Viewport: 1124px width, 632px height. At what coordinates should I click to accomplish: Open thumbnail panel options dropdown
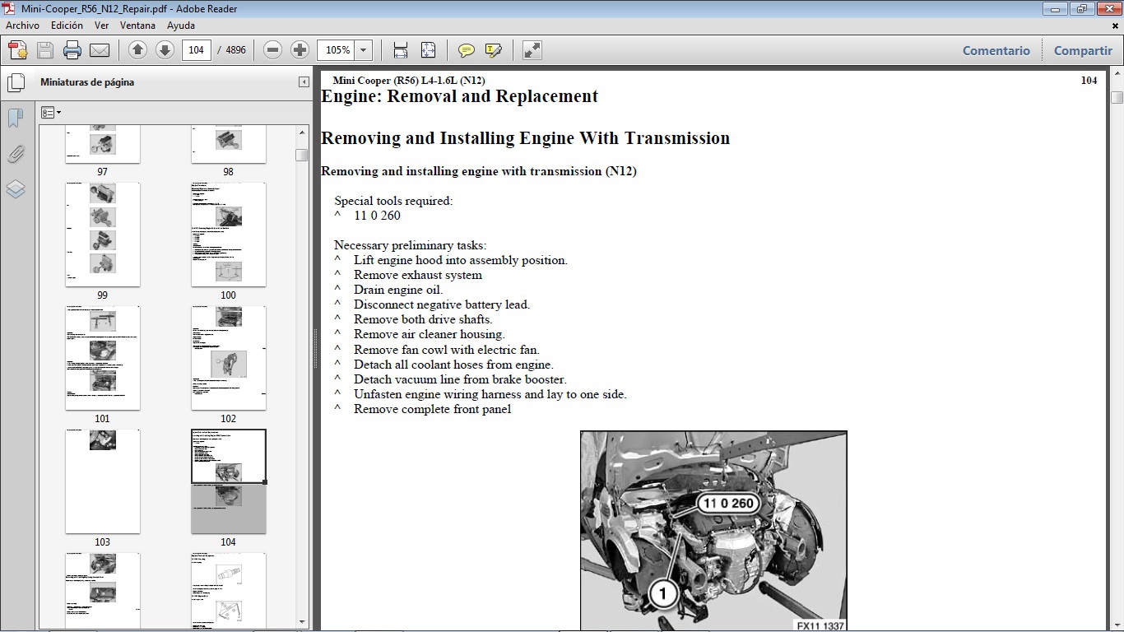51,113
